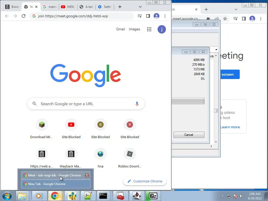The height and width of the screenshot is (201, 268).
Task: Expand the tab search chevron in the front Chrome window
Action: coord(140,7)
